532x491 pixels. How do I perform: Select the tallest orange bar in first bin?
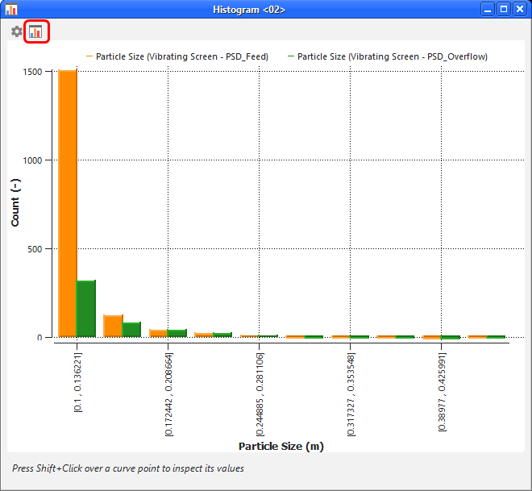(67, 202)
